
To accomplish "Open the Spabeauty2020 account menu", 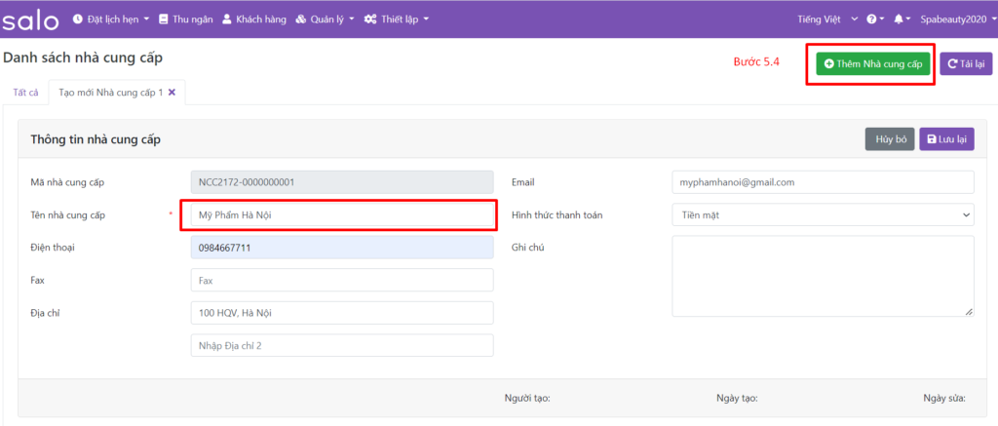I will click(x=955, y=19).
